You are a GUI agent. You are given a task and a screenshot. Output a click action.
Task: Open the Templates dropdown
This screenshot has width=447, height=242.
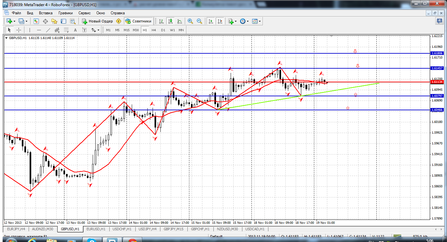tap(257, 21)
